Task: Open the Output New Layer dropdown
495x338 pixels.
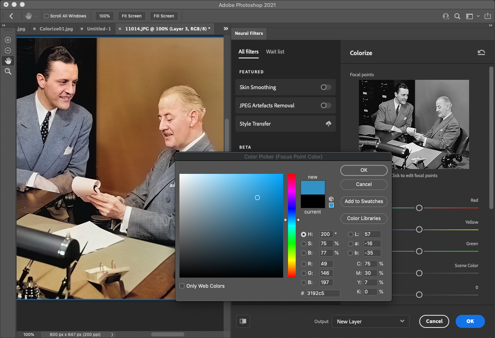Action: [x=370, y=321]
